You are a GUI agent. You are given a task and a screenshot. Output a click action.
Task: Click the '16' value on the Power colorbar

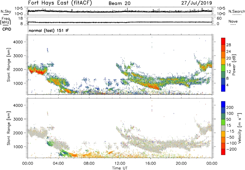pos(228,65)
